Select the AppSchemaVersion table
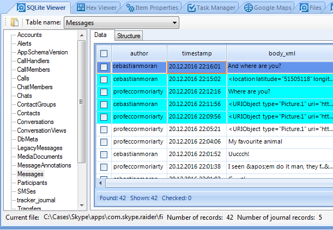The image size is (333, 230). click(x=43, y=52)
